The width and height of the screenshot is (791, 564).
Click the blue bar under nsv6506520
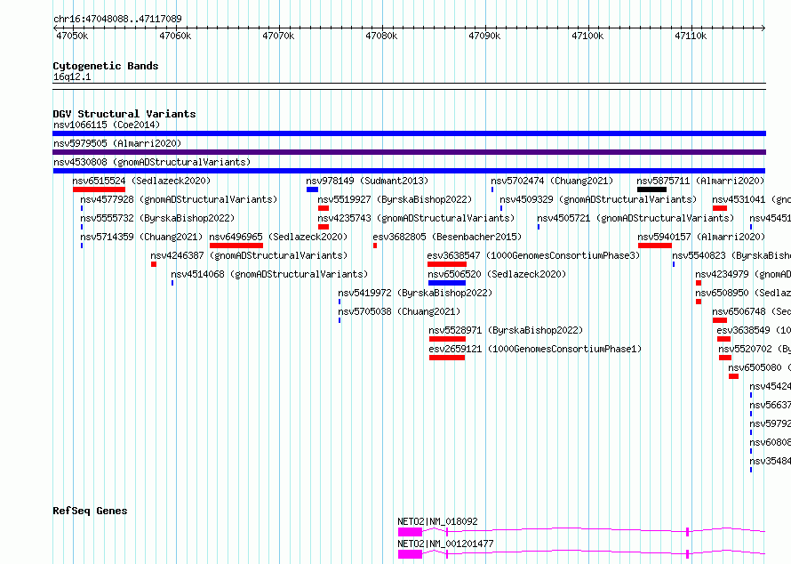click(447, 283)
